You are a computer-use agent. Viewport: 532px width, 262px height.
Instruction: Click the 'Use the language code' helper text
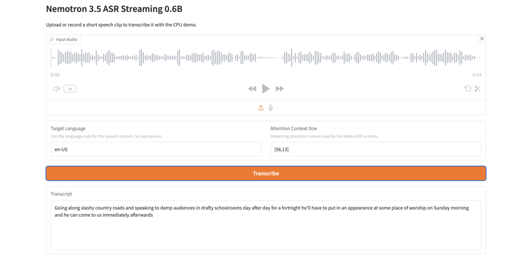coord(106,136)
